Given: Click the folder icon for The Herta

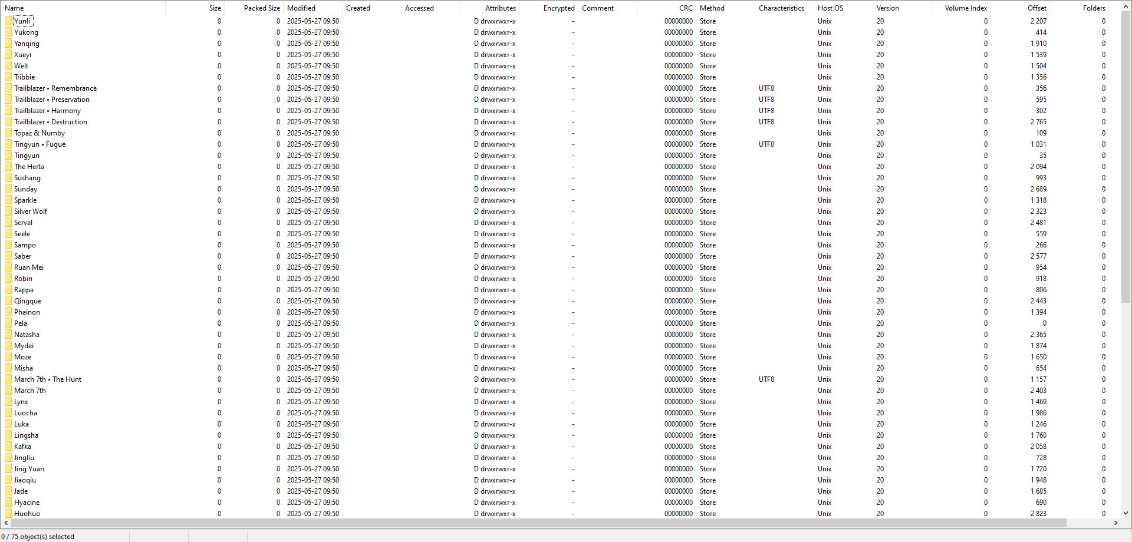Looking at the screenshot, I should [8, 167].
